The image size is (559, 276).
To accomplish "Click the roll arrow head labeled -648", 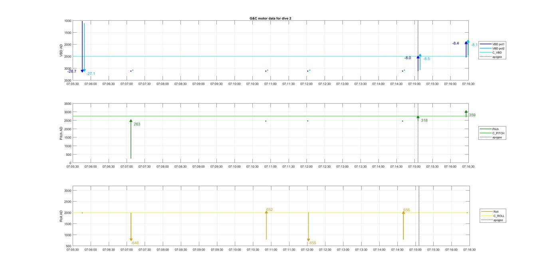I will (x=131, y=240).
